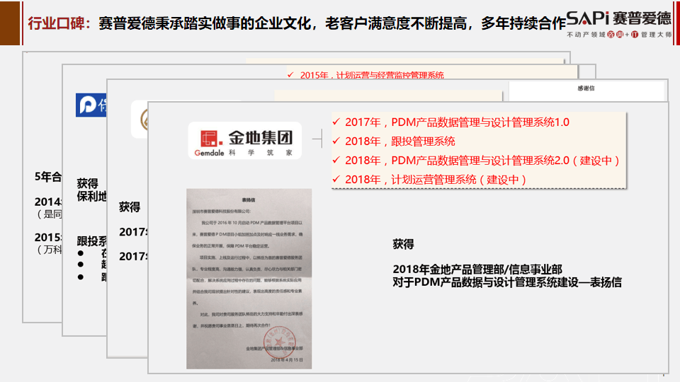Click the red stamp on the letter
Viewport: 680px width, 382px height.
tap(279, 341)
